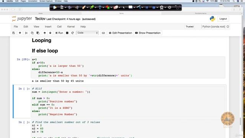
Task: Click the whiteboard icon in Ink2Go toolbar
Action: [x=131, y=7]
